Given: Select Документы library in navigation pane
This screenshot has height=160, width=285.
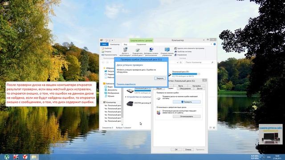Looking at the screenshot, I should pos(111,90).
